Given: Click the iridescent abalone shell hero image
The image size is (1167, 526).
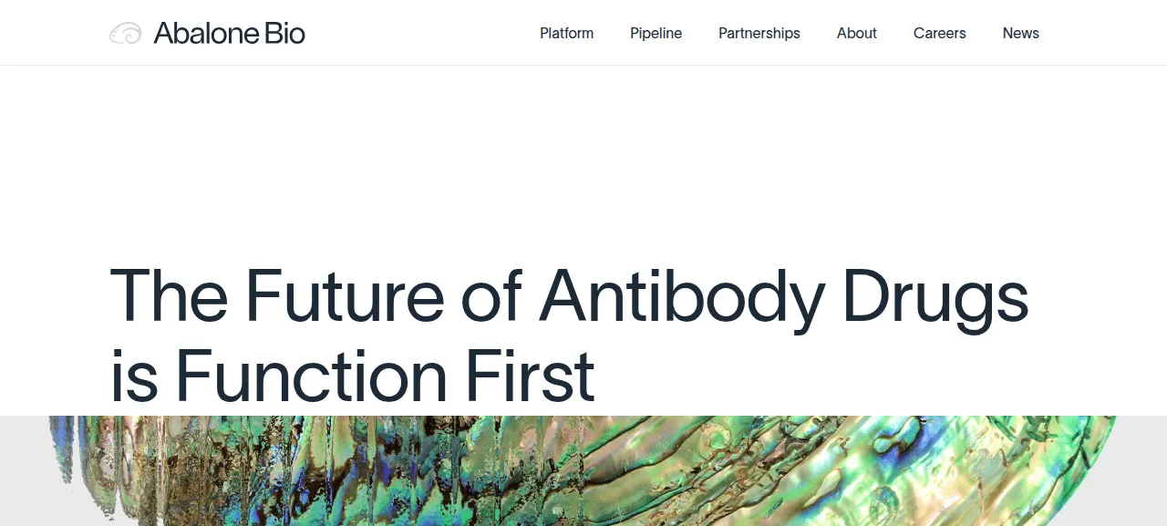Looking at the screenshot, I should coord(583,470).
